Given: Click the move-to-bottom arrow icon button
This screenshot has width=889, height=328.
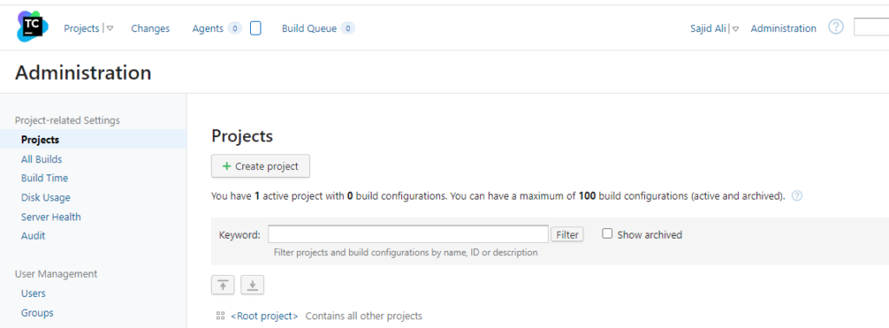Looking at the screenshot, I should pyautogui.click(x=253, y=285).
